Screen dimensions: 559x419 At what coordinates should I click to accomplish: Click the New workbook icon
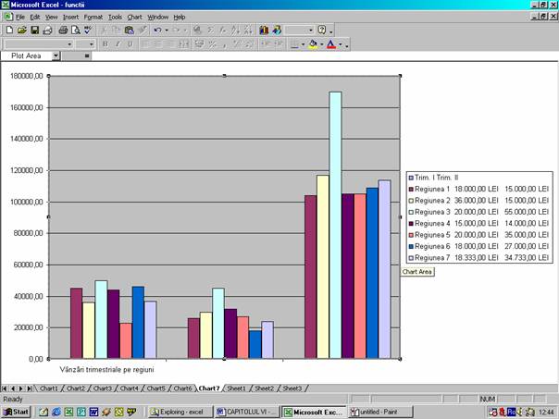(x=8, y=30)
